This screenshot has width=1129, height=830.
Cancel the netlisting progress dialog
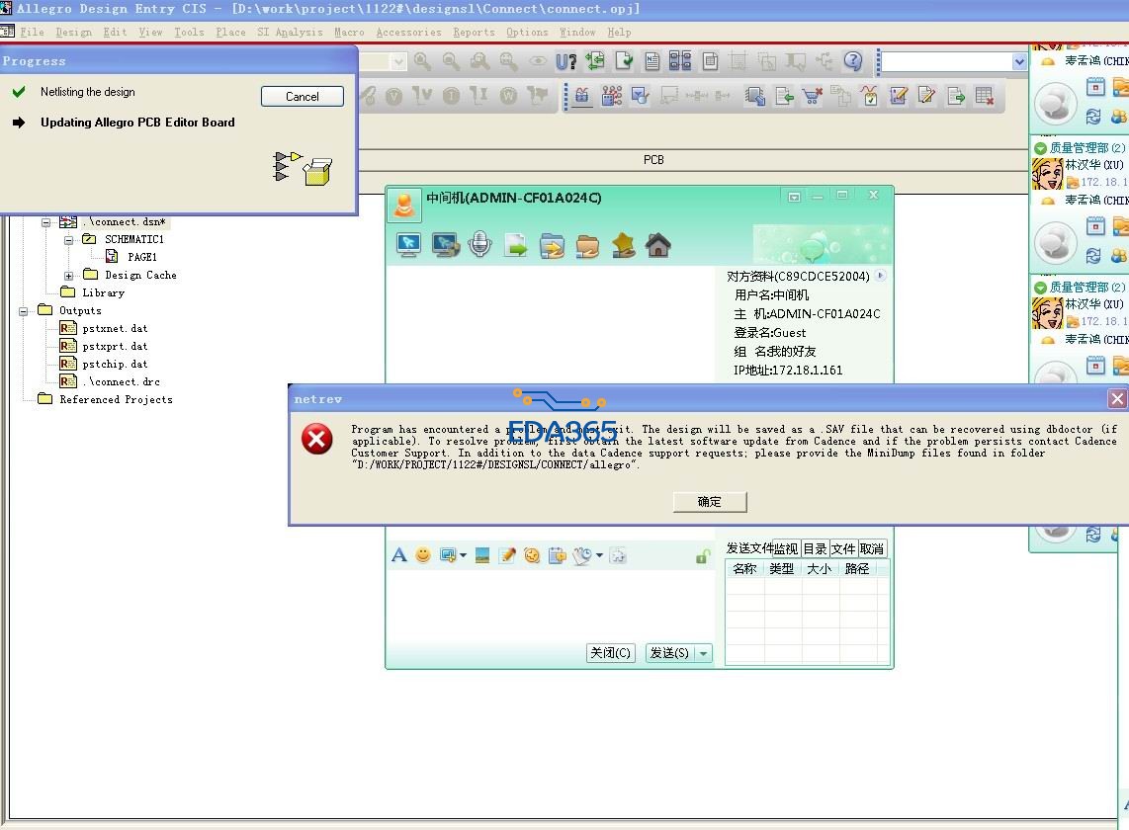(302, 97)
